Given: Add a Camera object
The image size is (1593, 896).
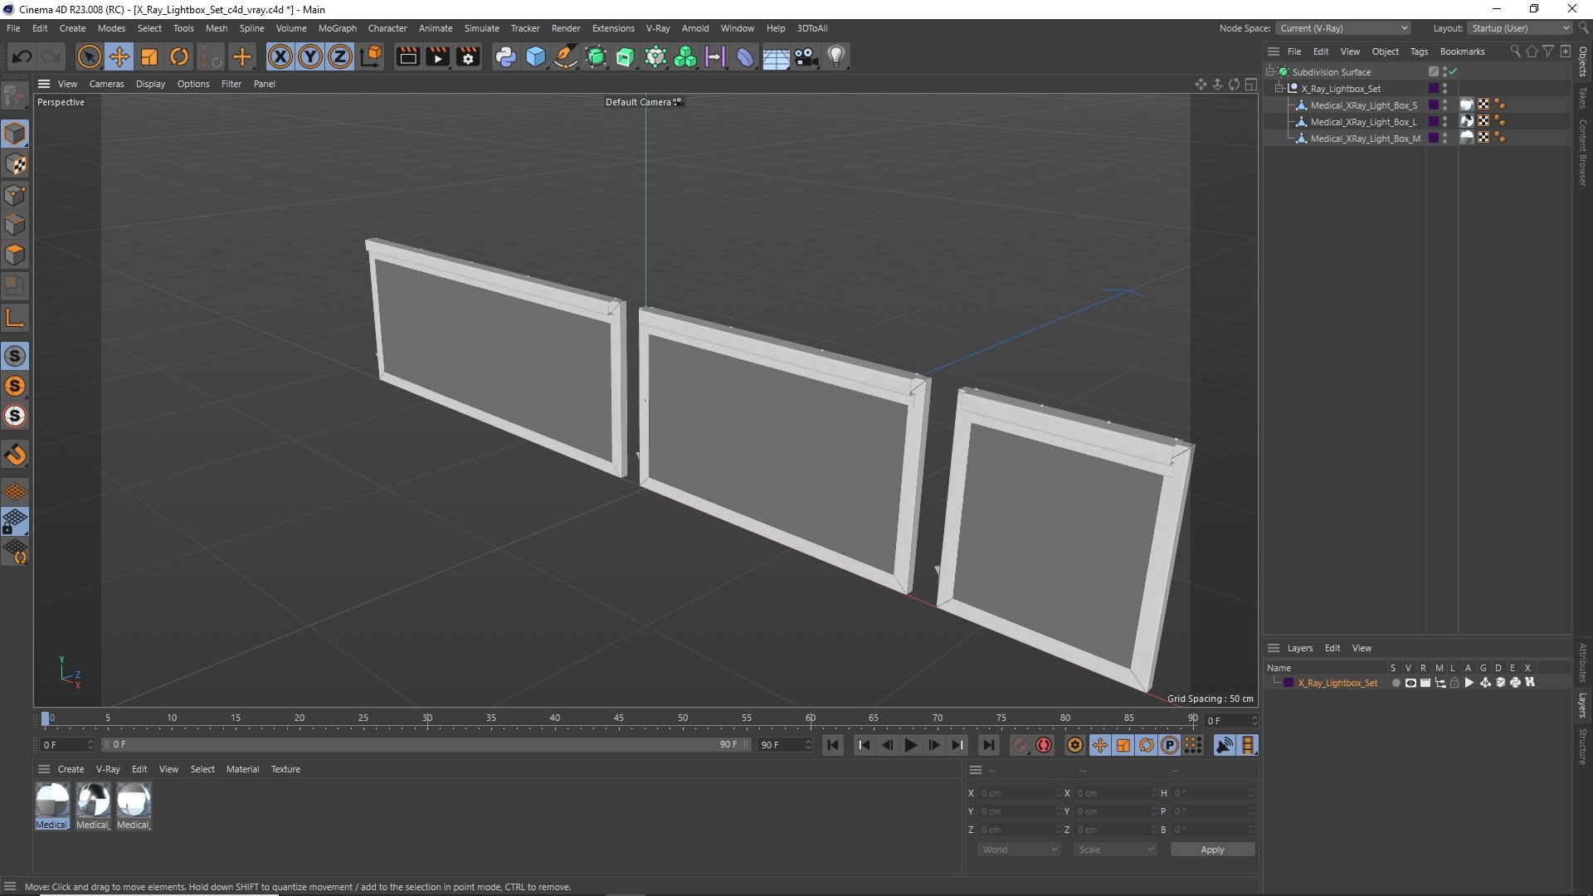Looking at the screenshot, I should [x=806, y=56].
